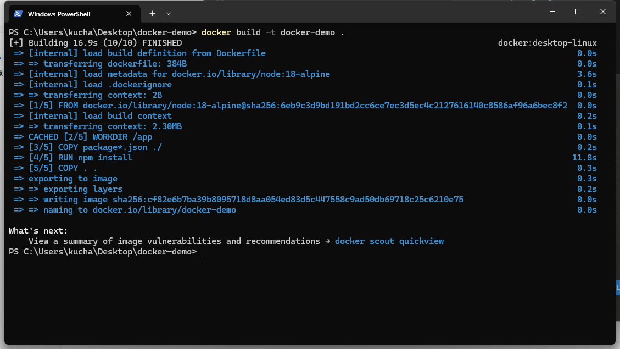Open the new-tab profiles dropdown
The width and height of the screenshot is (620, 349).
click(x=169, y=14)
